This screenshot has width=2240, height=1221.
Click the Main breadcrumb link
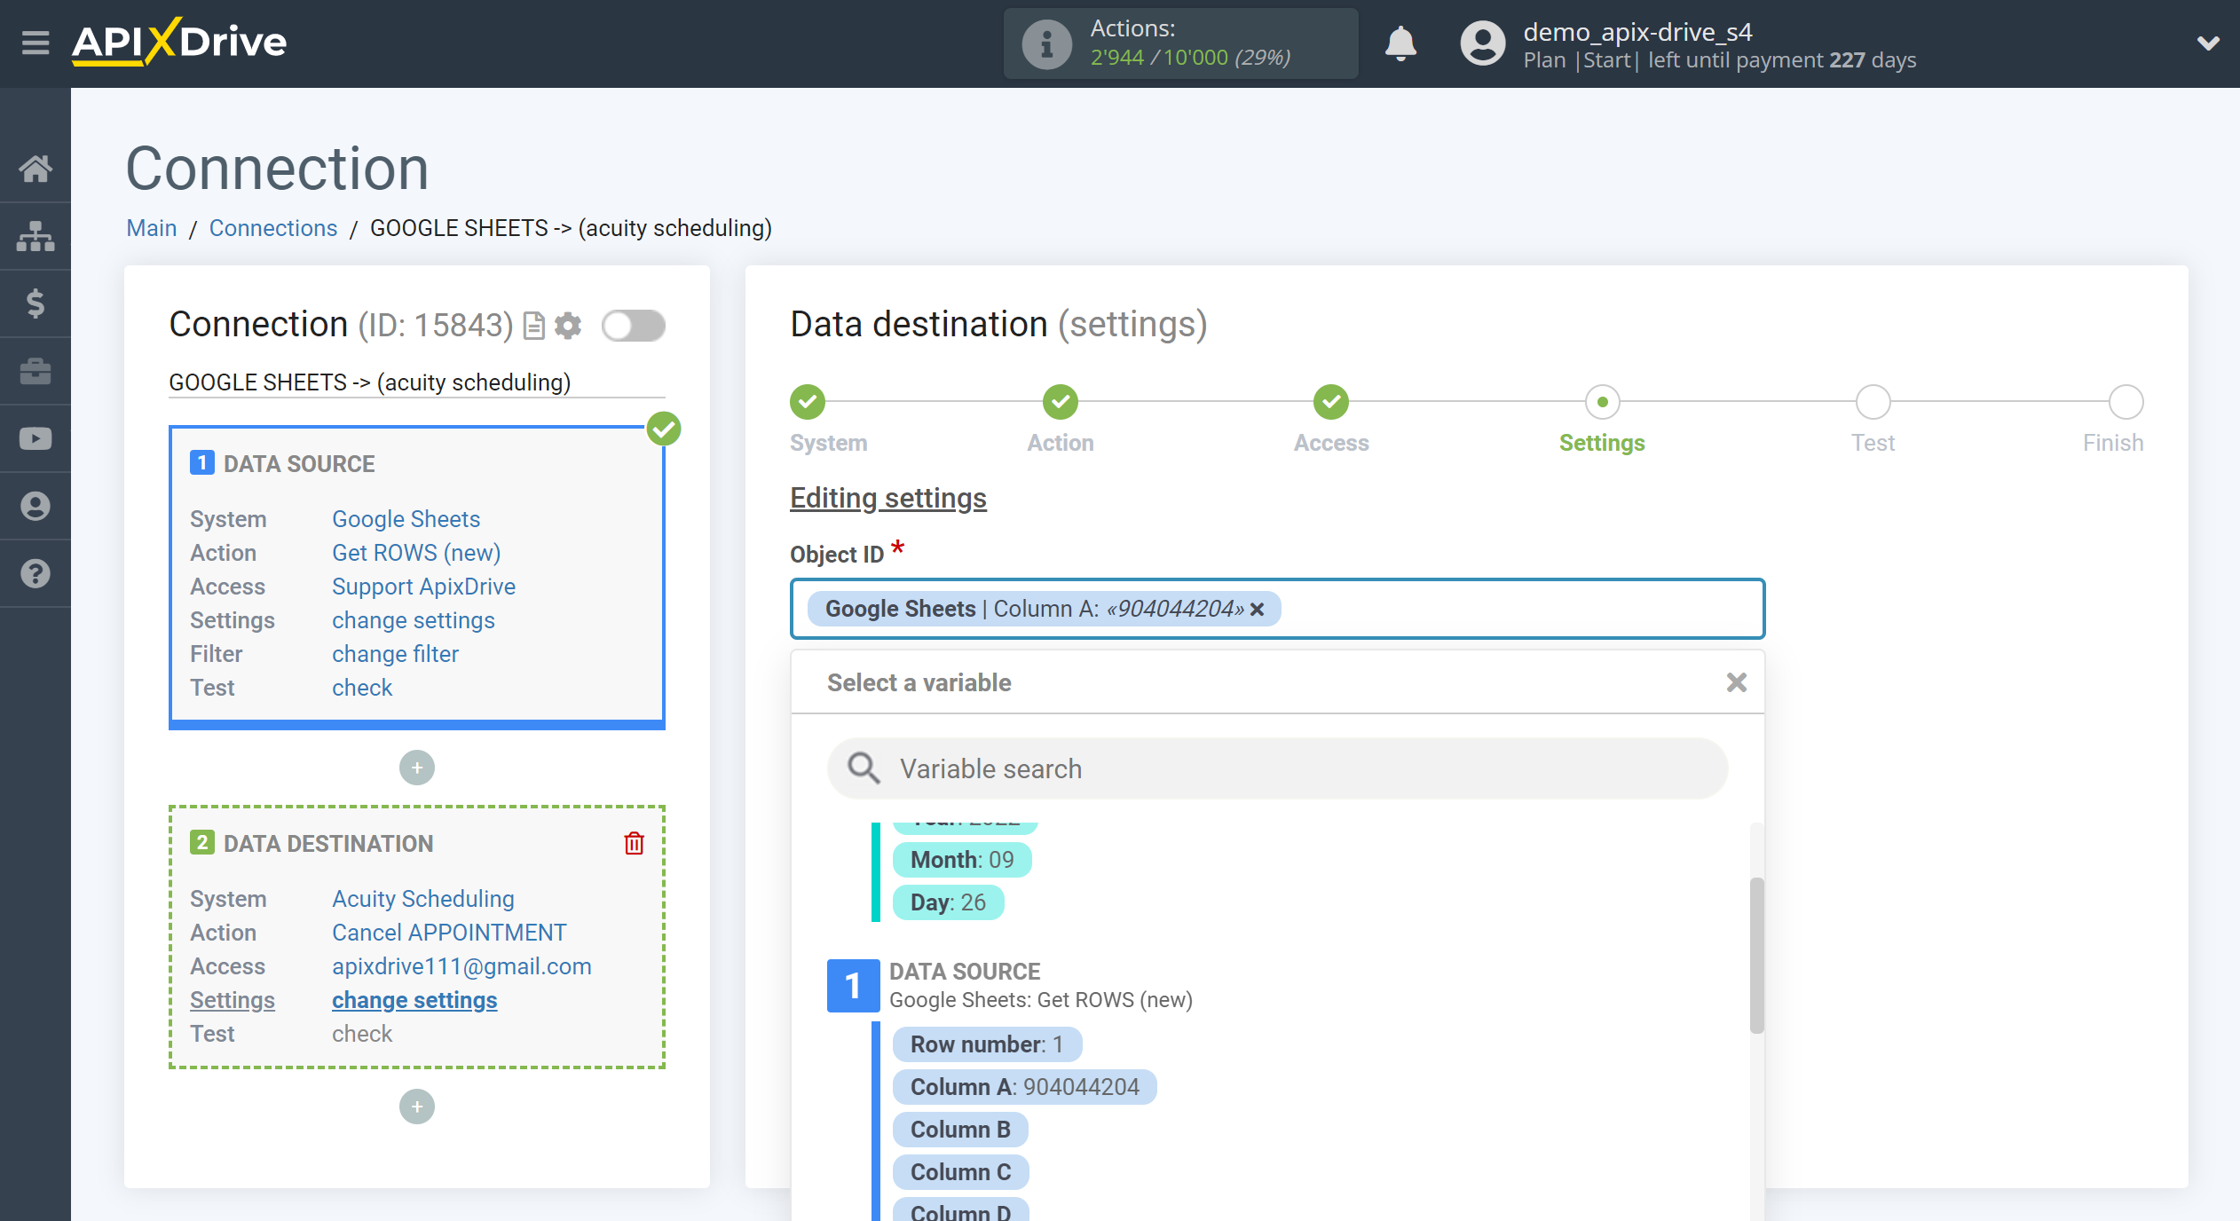pos(152,228)
